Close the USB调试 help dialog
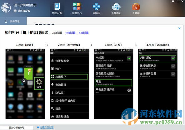This screenshot has width=185, height=130. 179,28
